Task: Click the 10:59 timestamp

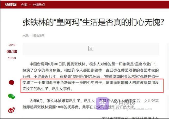Action: click(x=12, y=58)
